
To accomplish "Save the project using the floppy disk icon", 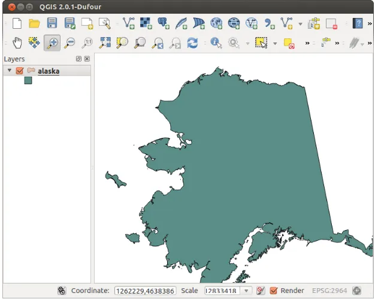I will 52,23.
